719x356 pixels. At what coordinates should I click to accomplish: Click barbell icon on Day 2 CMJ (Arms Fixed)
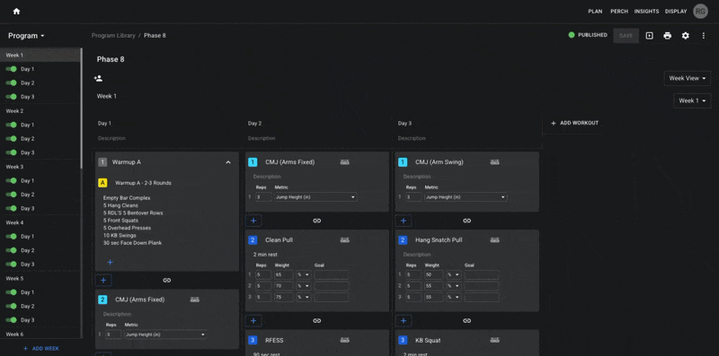[344, 162]
